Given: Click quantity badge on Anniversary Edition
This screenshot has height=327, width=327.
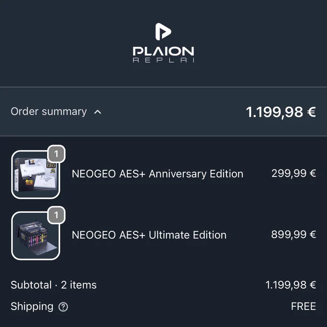Looking at the screenshot, I should [x=56, y=154].
